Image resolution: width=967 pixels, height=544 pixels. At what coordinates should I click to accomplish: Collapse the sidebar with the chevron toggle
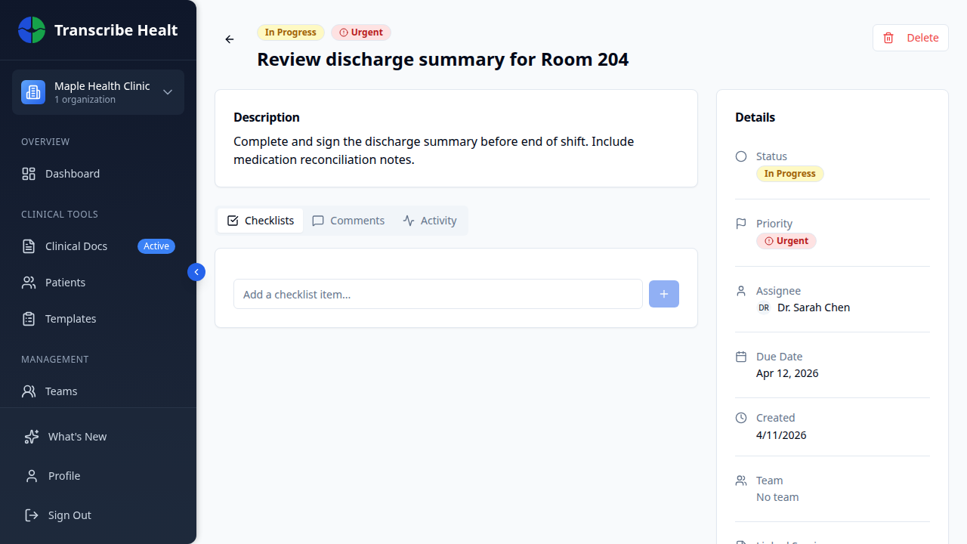point(196,271)
